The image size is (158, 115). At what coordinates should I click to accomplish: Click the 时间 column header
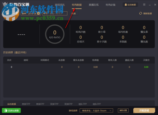[x=26, y=60]
